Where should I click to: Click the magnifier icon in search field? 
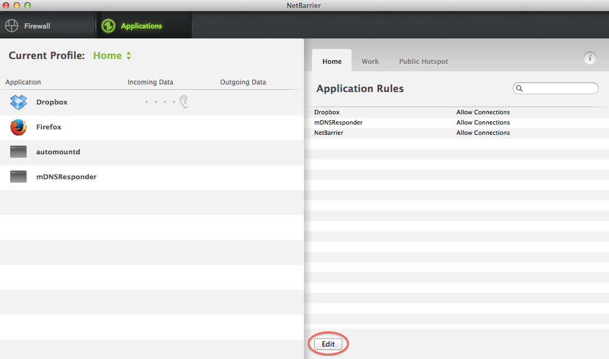(x=519, y=88)
